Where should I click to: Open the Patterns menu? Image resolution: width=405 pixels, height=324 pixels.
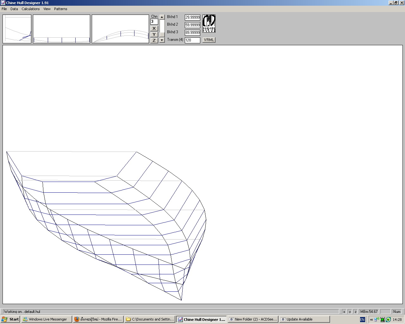60,9
